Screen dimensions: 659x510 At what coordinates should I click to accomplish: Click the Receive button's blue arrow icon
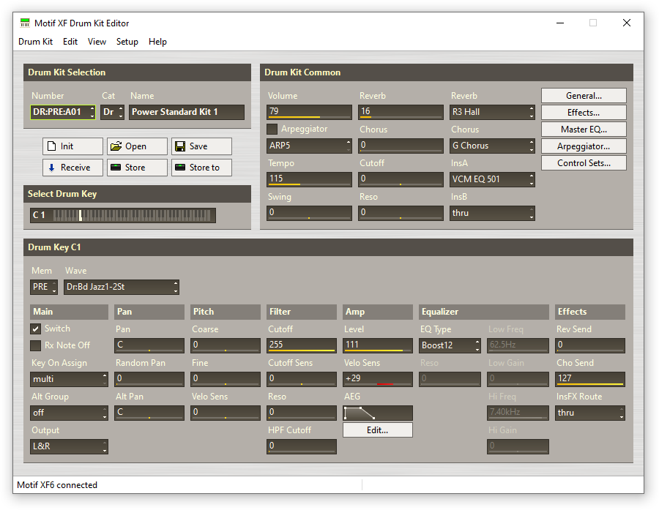52,168
